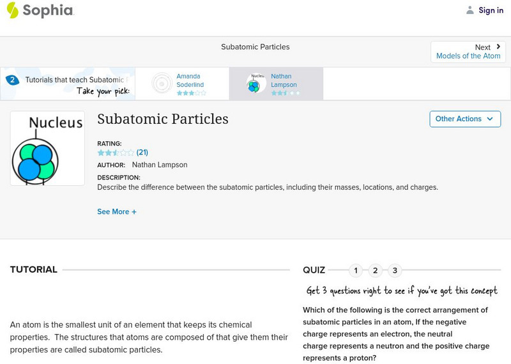Click Nathan Lampson's nucleus avatar icon
511x364 pixels.
(x=256, y=83)
